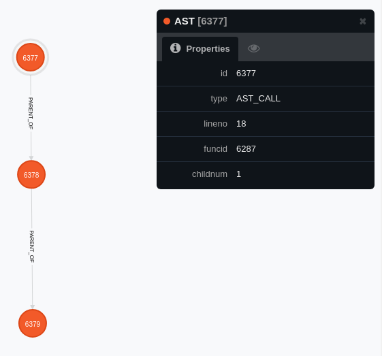Select the funcid value 6287
Viewport: 382px width, 356px height.
coord(246,149)
